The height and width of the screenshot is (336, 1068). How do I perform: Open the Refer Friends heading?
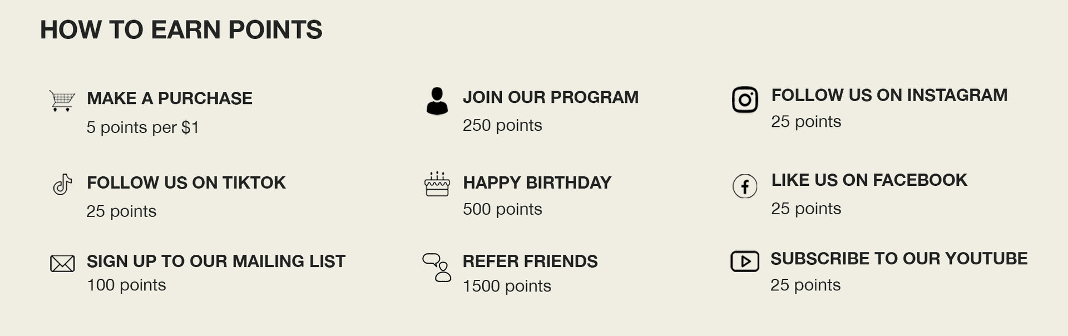click(530, 261)
